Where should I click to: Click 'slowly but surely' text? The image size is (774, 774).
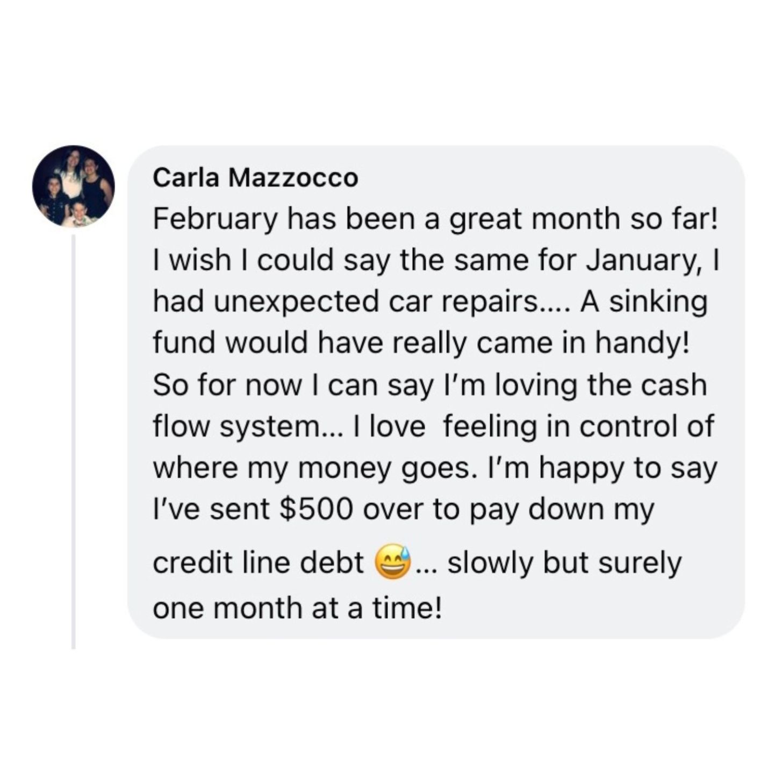click(564, 563)
